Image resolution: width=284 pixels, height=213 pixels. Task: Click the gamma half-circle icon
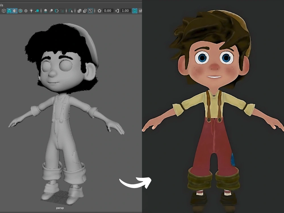pos(117,11)
